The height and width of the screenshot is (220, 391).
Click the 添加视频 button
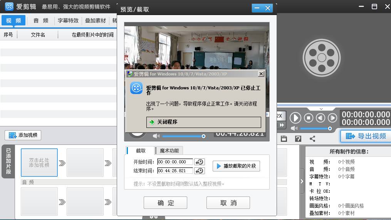click(23, 135)
